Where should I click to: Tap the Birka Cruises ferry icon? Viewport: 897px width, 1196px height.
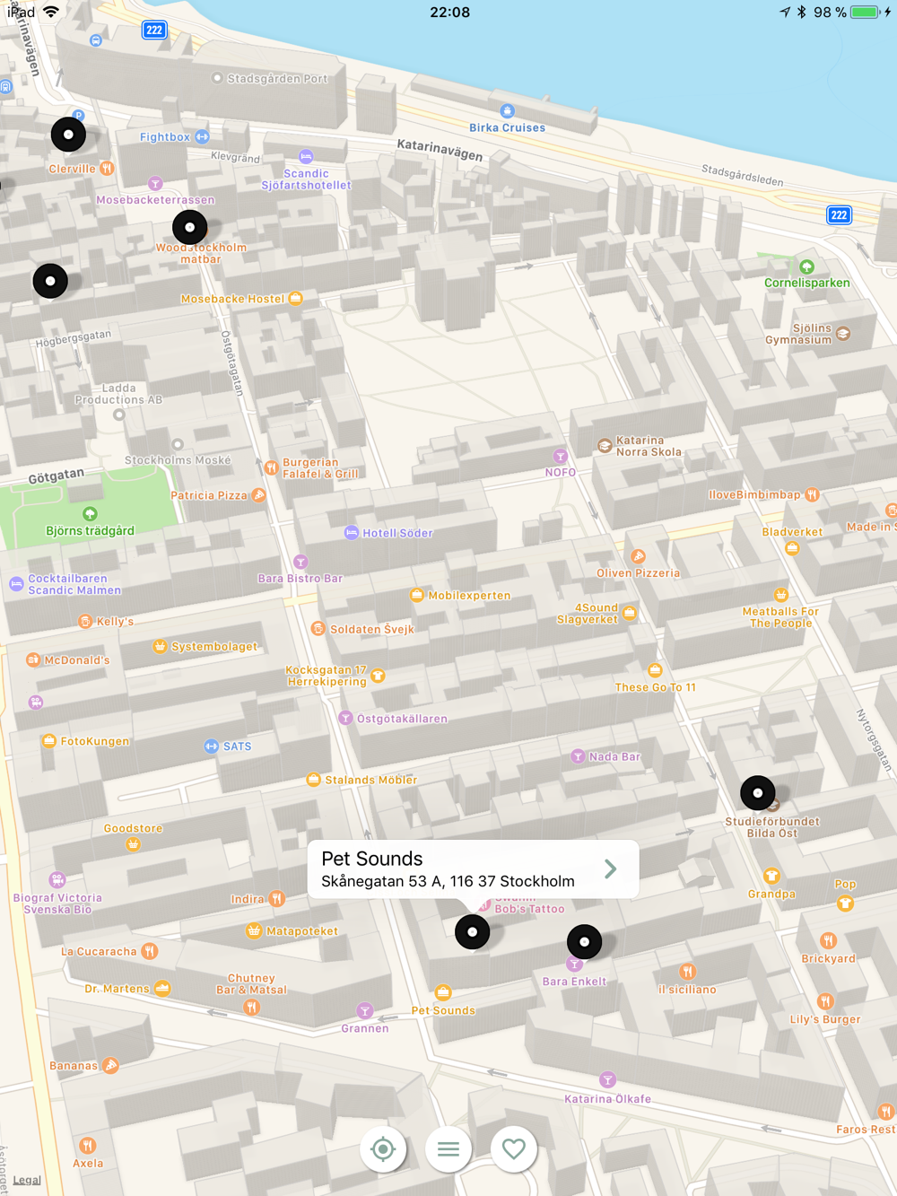pyautogui.click(x=508, y=111)
